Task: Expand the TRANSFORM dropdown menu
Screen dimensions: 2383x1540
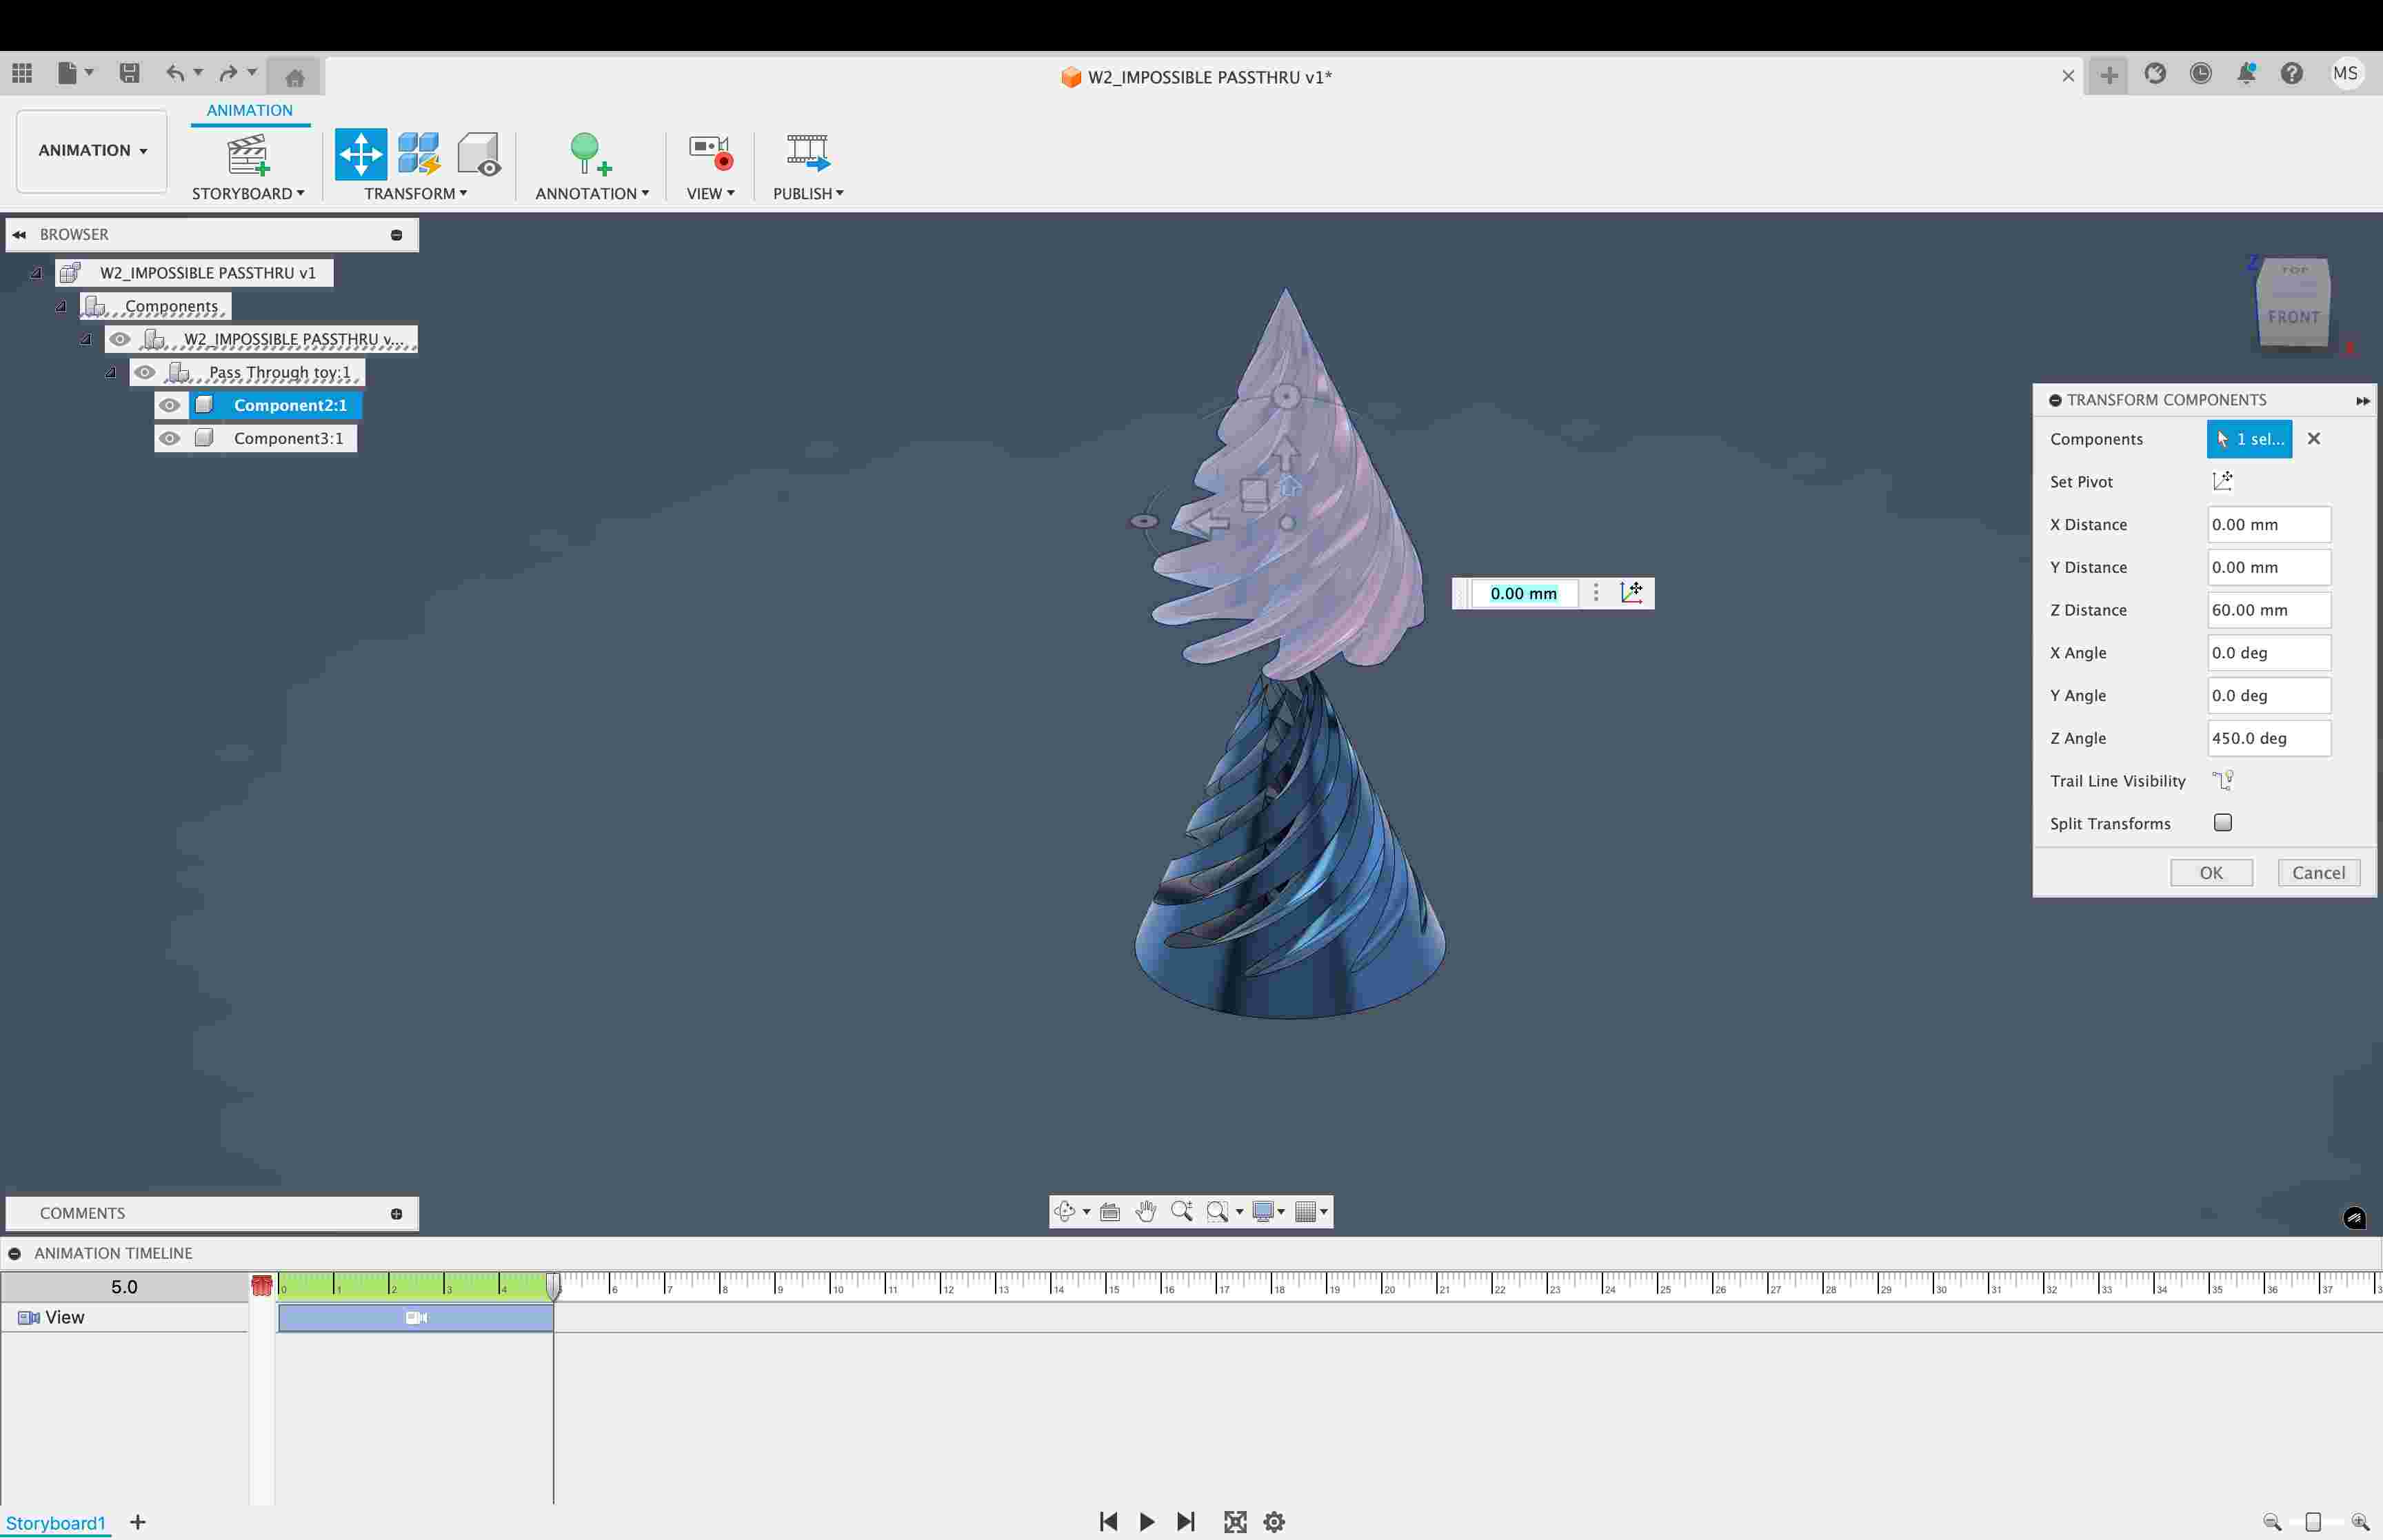Action: tap(415, 193)
